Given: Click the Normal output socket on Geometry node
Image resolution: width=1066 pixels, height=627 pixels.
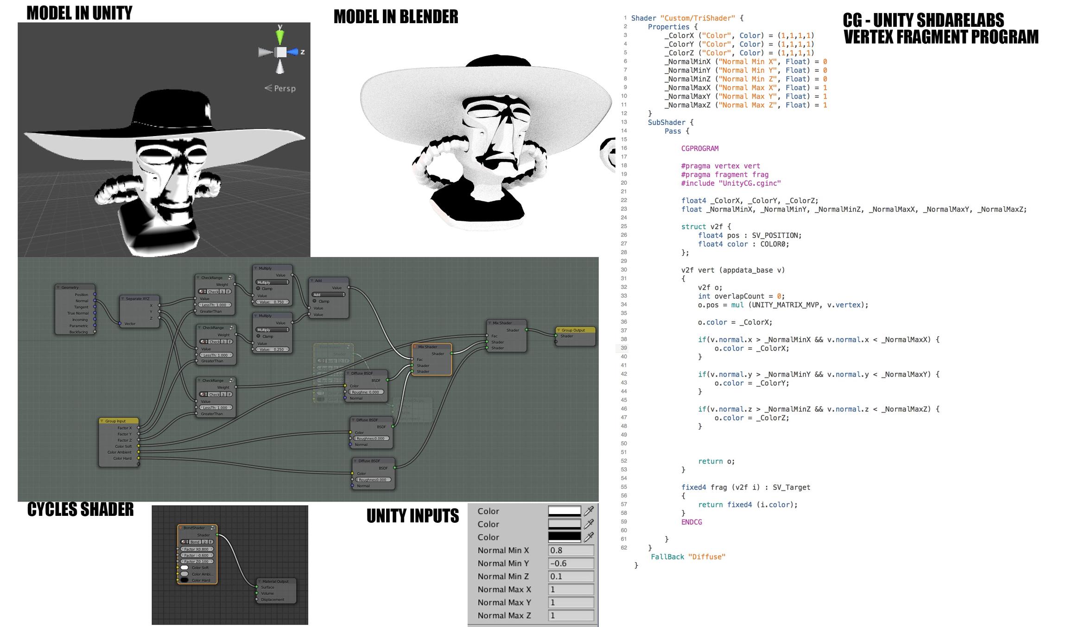Looking at the screenshot, I should [x=95, y=301].
